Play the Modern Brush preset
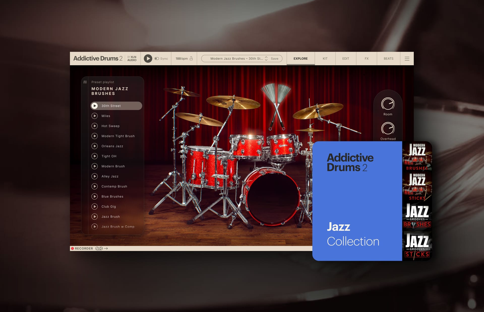Image resolution: width=484 pixels, height=312 pixels. [95, 166]
